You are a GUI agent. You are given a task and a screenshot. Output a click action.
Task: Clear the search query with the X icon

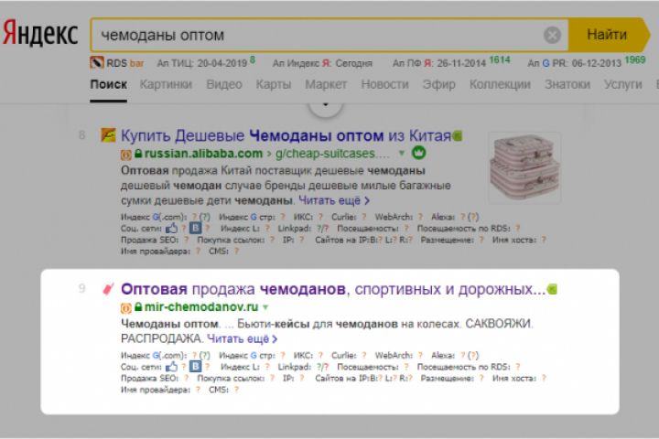pos(552,35)
